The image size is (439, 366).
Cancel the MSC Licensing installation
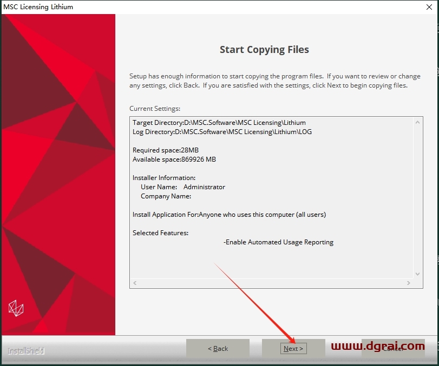coord(393,348)
